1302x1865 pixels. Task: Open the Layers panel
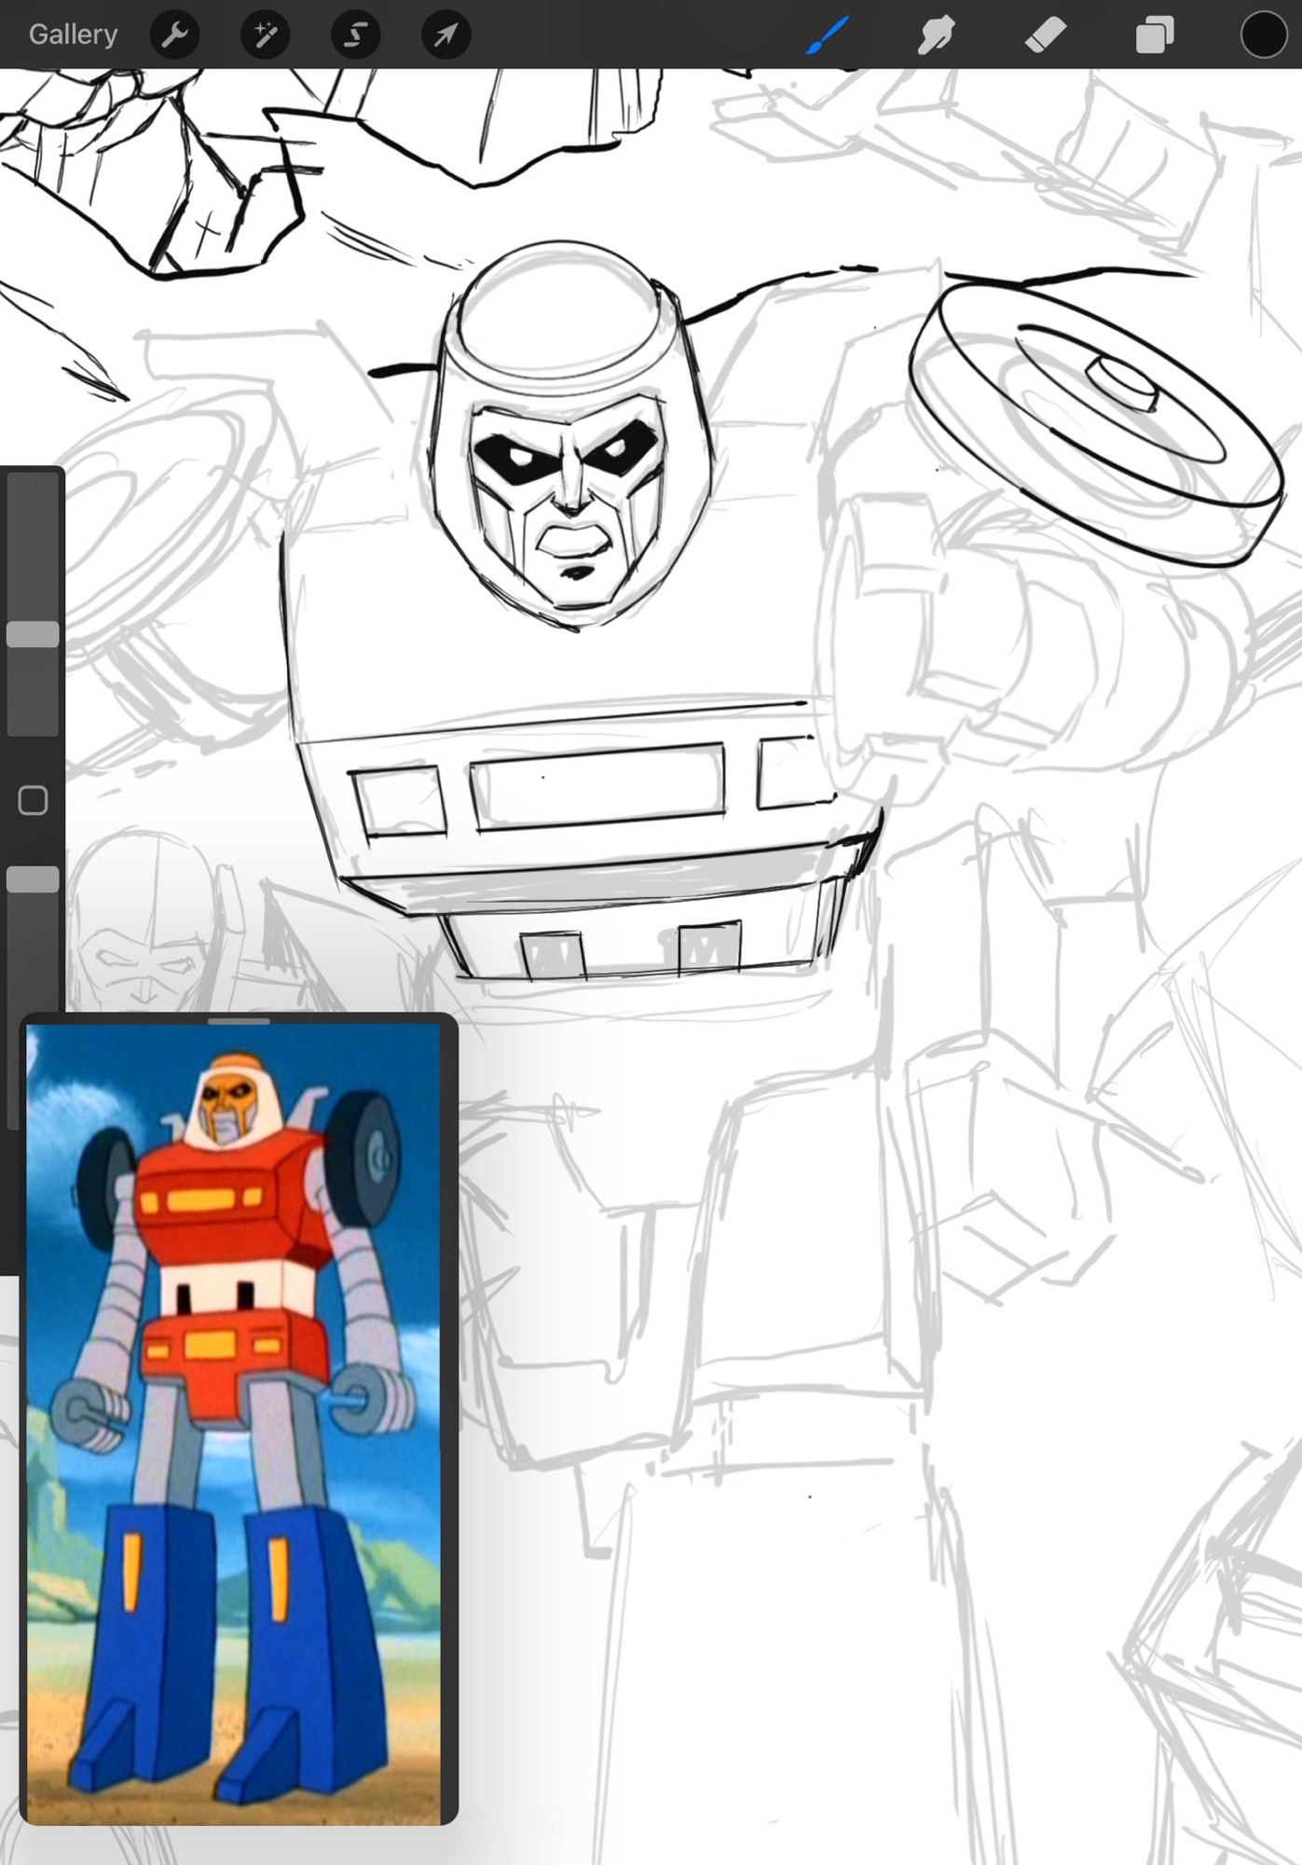(1154, 35)
